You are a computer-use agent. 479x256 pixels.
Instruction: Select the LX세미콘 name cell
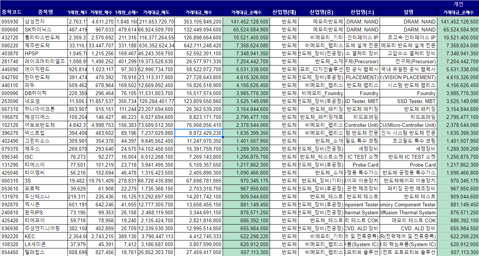click(x=46, y=244)
